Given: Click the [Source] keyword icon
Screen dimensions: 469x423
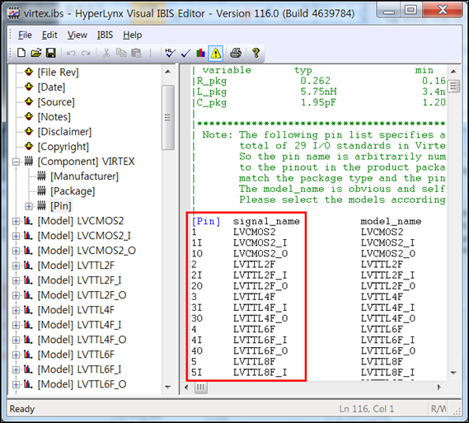Looking at the screenshot, I should [x=29, y=101].
